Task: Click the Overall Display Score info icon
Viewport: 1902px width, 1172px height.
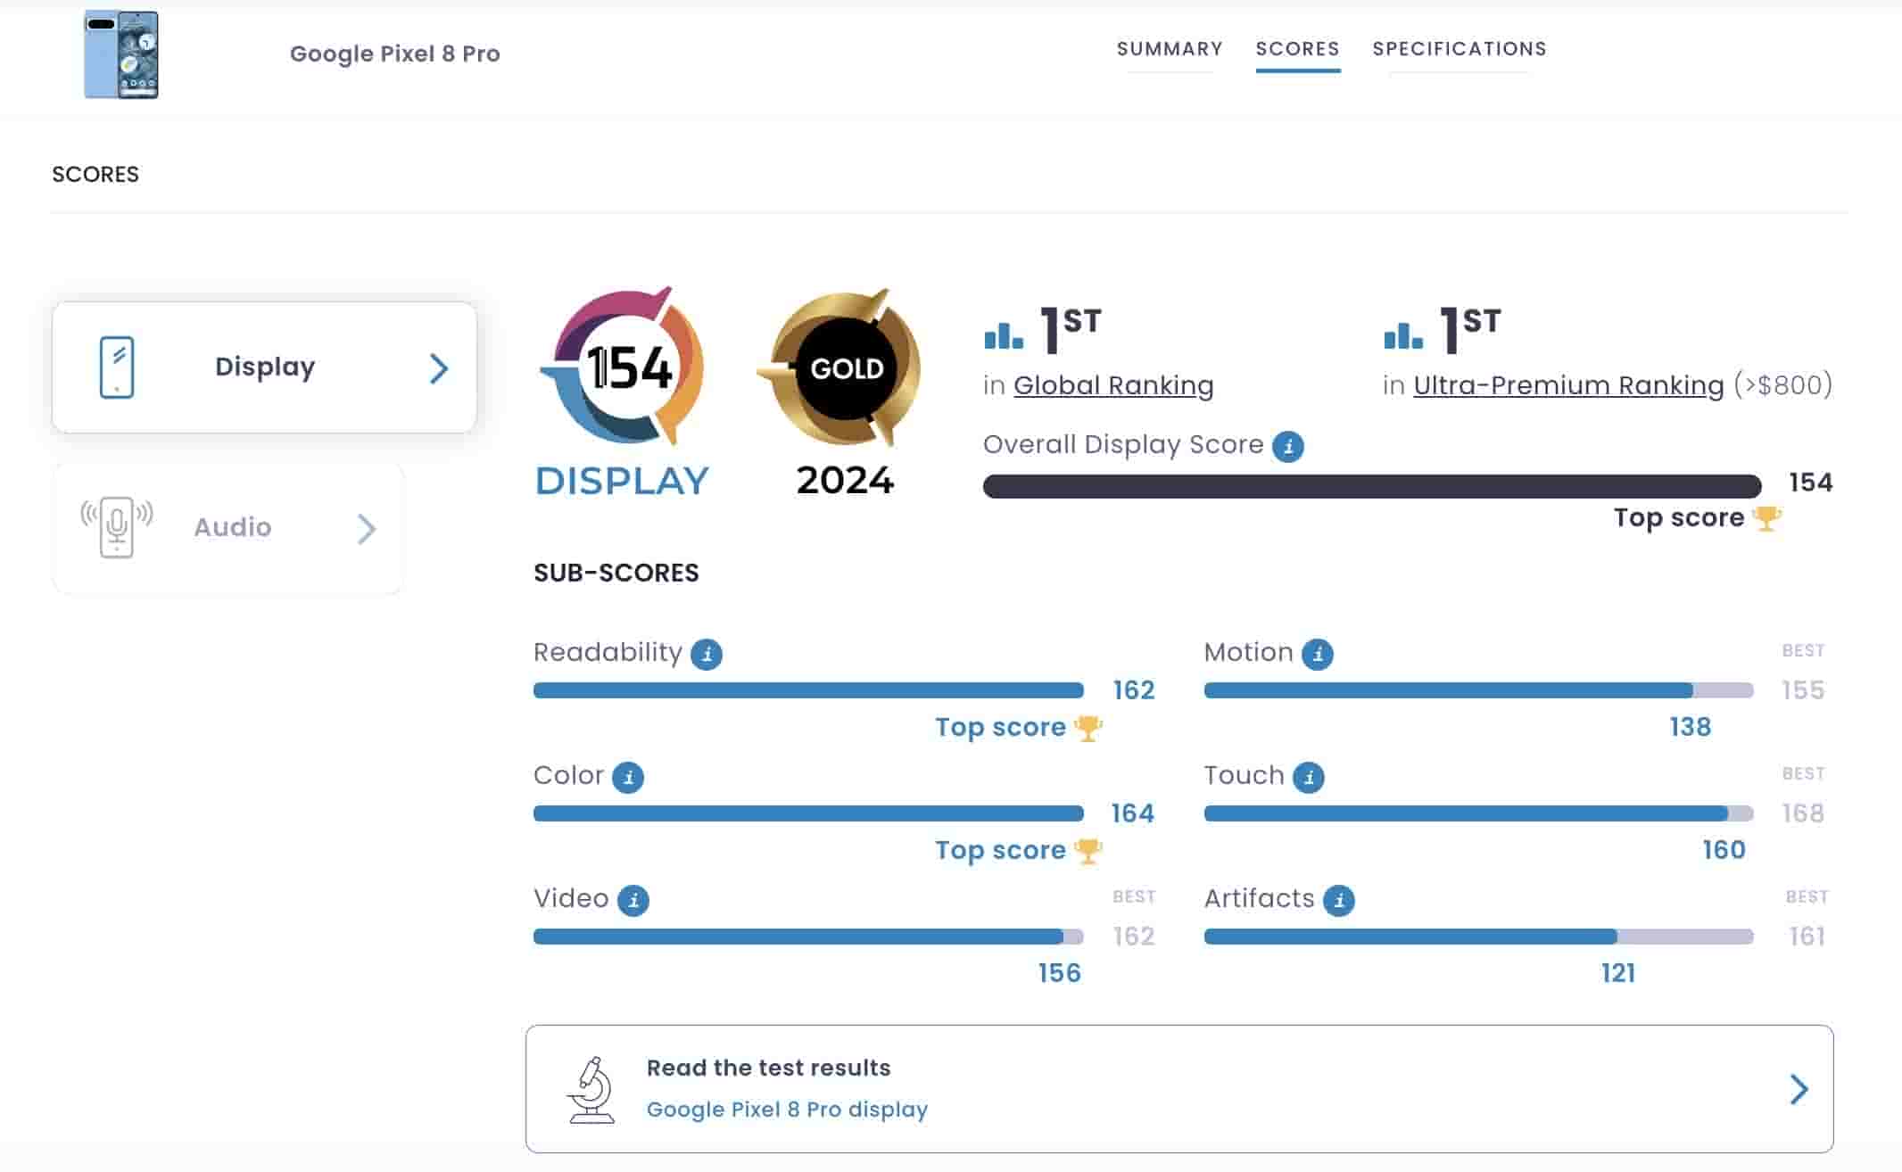Action: pyautogui.click(x=1287, y=446)
